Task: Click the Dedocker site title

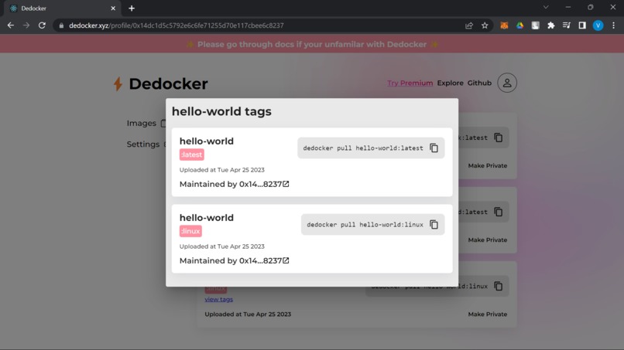Action: [x=168, y=83]
